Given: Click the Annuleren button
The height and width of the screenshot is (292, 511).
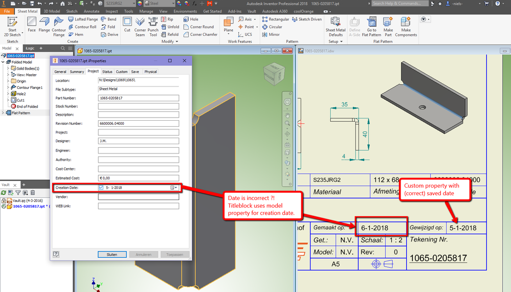Looking at the screenshot, I should pos(143,255).
